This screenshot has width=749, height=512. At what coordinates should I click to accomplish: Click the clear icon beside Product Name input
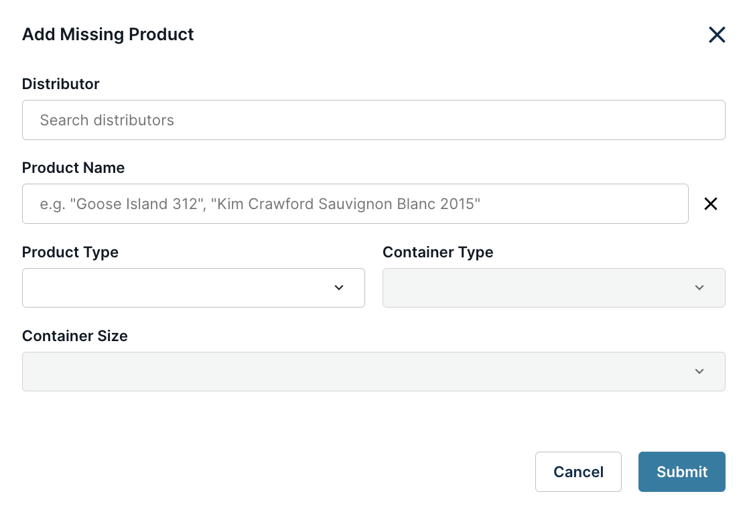(x=711, y=204)
